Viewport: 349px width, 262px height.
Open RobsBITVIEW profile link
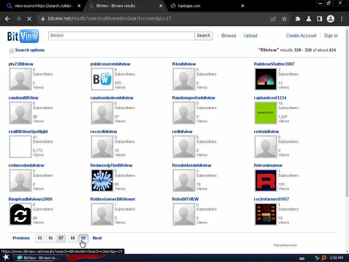pyautogui.click(x=185, y=199)
